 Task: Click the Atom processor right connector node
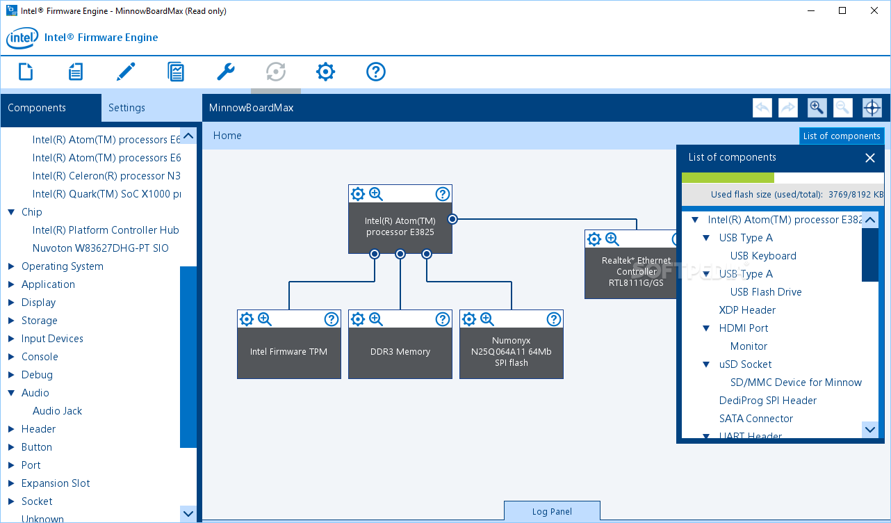pos(452,219)
